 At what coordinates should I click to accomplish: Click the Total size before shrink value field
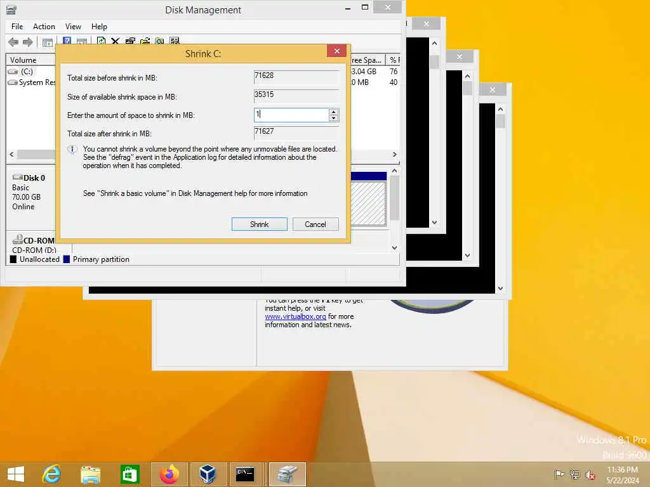click(x=296, y=77)
